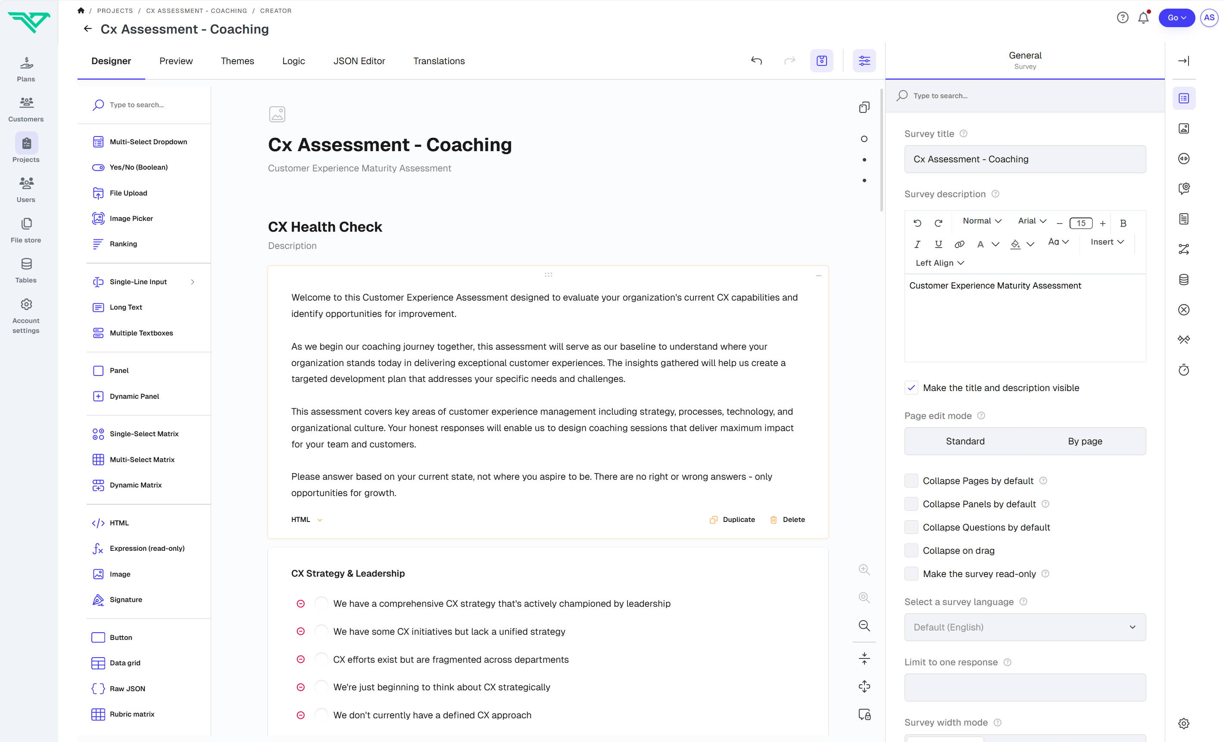The width and height of the screenshot is (1223, 742).
Task: Enable Collapse Pages by default checkbox
Action: (x=911, y=481)
